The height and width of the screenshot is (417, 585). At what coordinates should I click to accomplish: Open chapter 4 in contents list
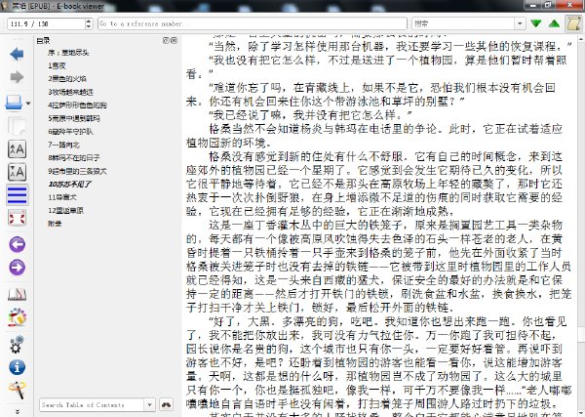(77, 105)
